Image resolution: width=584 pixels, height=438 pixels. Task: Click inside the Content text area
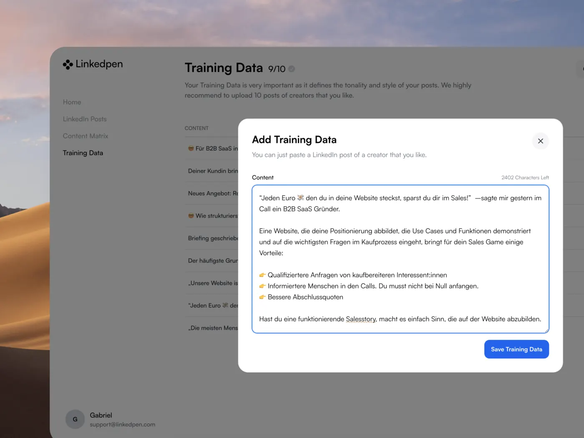[x=400, y=259]
